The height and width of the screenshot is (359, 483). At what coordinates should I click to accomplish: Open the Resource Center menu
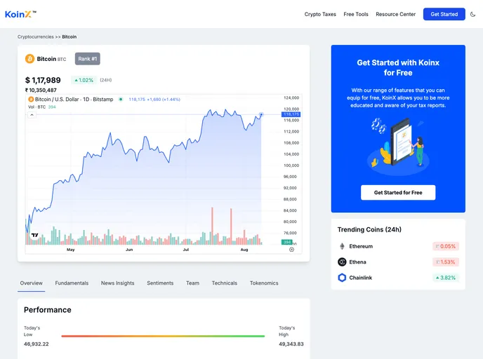pyautogui.click(x=395, y=14)
